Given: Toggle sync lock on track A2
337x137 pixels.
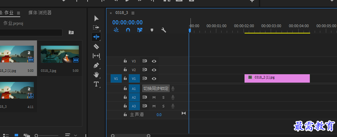Looking at the screenshot, I should tap(145, 97).
